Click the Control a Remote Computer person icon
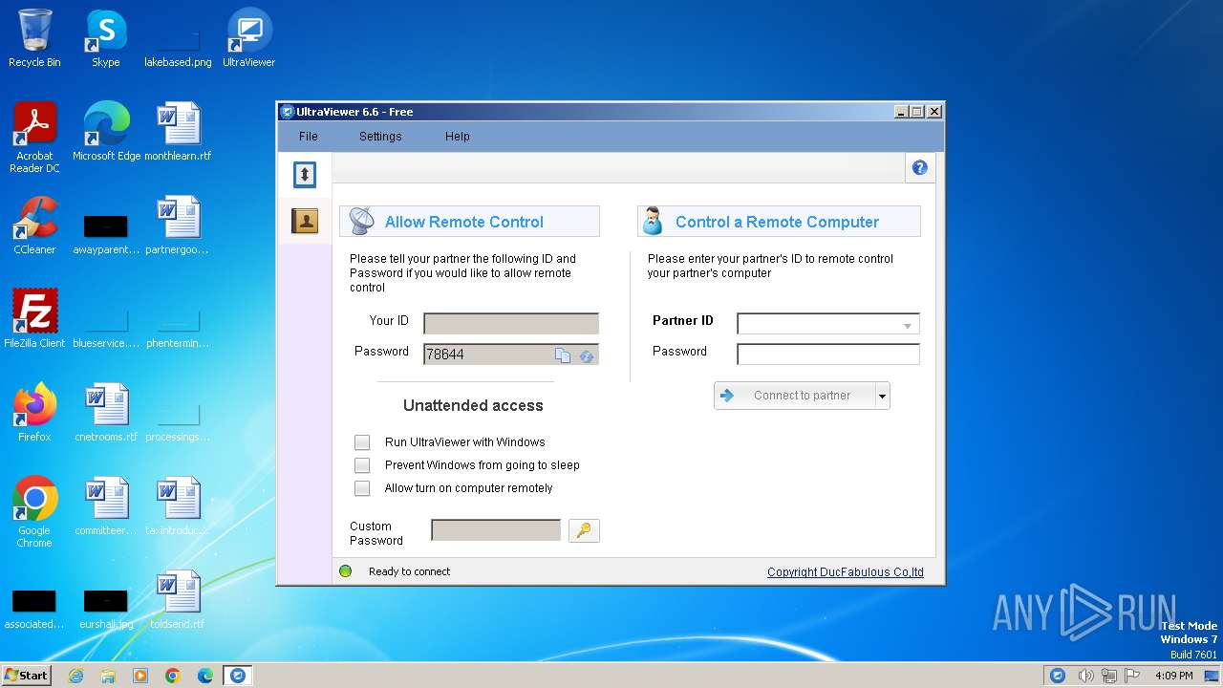 pos(653,221)
